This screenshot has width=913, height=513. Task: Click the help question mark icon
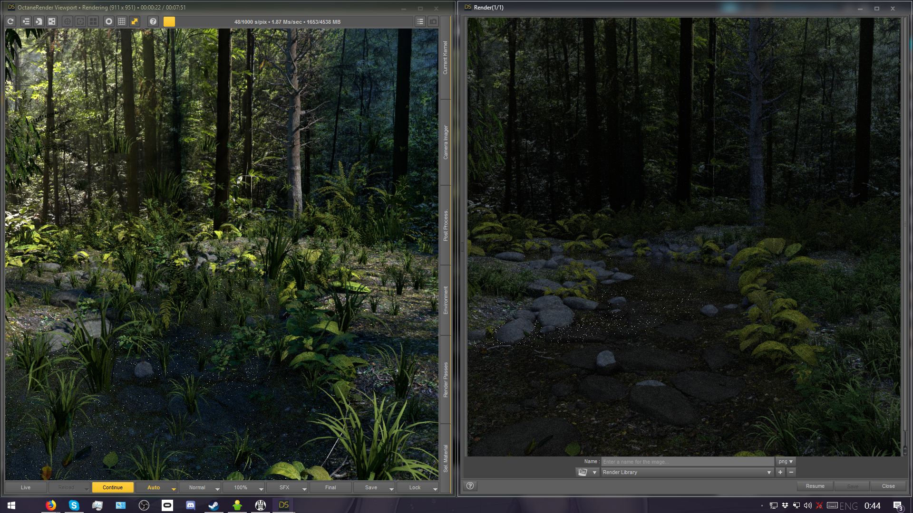[153, 21]
